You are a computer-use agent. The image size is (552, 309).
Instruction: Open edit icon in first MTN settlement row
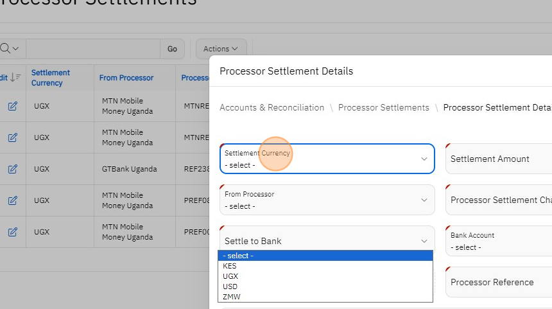pyautogui.click(x=12, y=106)
